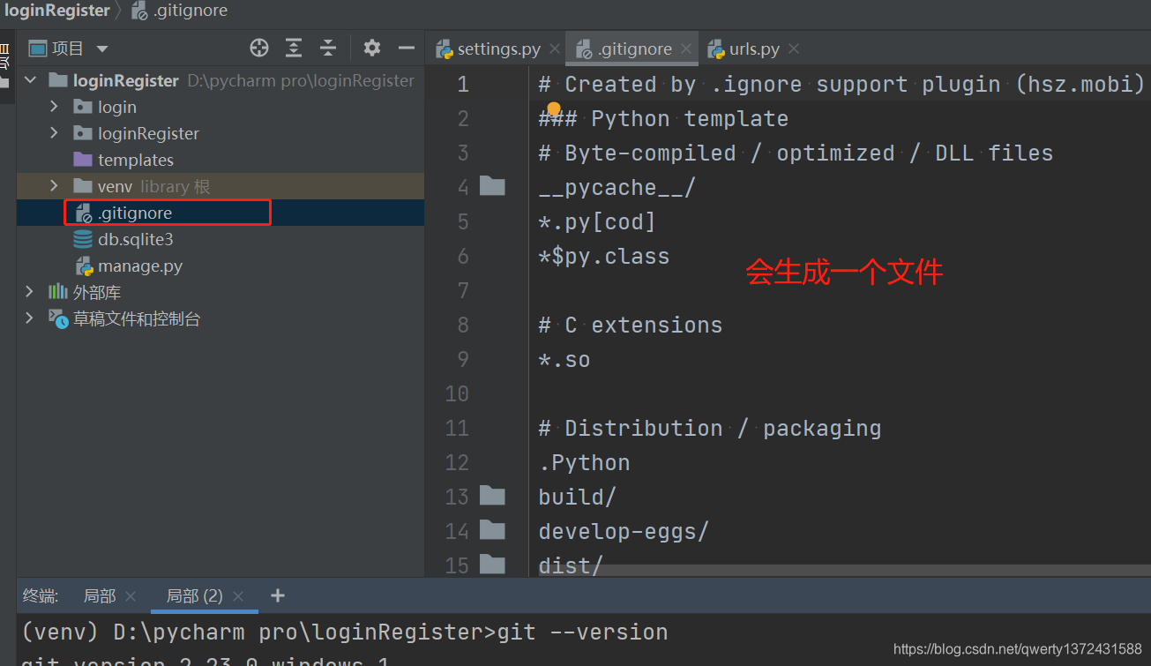Add a new terminal session with plus
The image size is (1151, 666).
[x=278, y=595]
